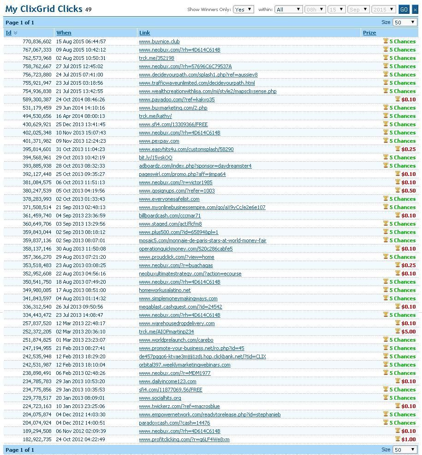Open the day 15 dropdown
This screenshot has height=455, width=422.
[x=336, y=10]
